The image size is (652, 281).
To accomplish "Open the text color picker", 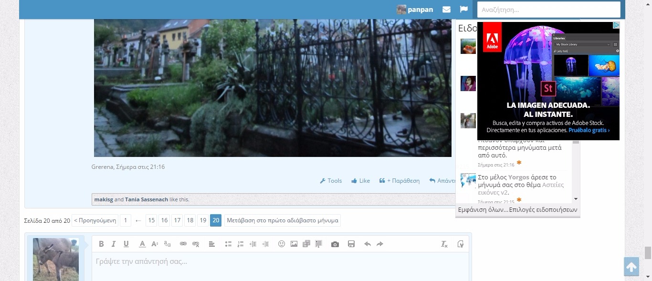I will point(142,244).
